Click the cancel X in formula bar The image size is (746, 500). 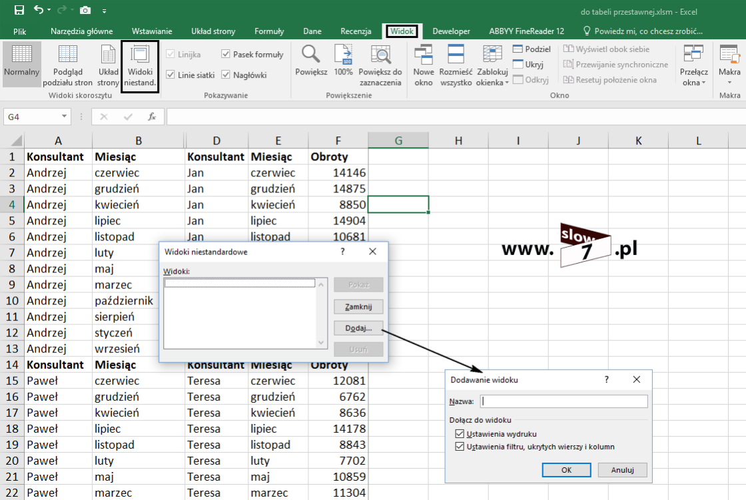tap(104, 117)
